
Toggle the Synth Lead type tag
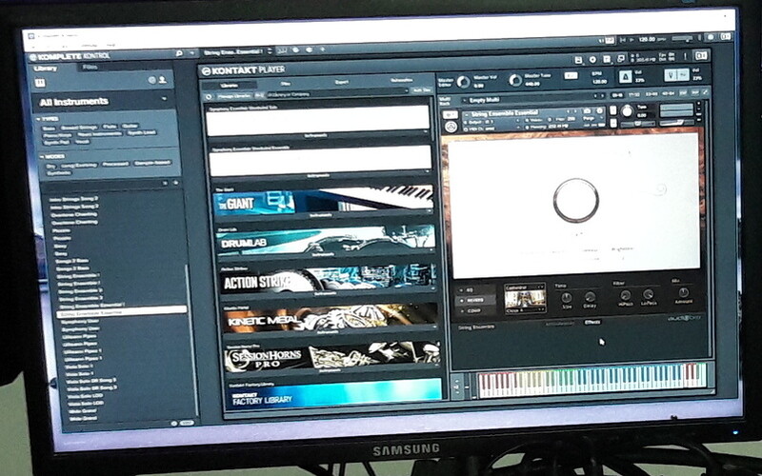pyautogui.click(x=142, y=132)
